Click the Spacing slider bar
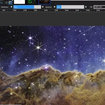Viewport: 105px width, 105px height. (70, 7)
